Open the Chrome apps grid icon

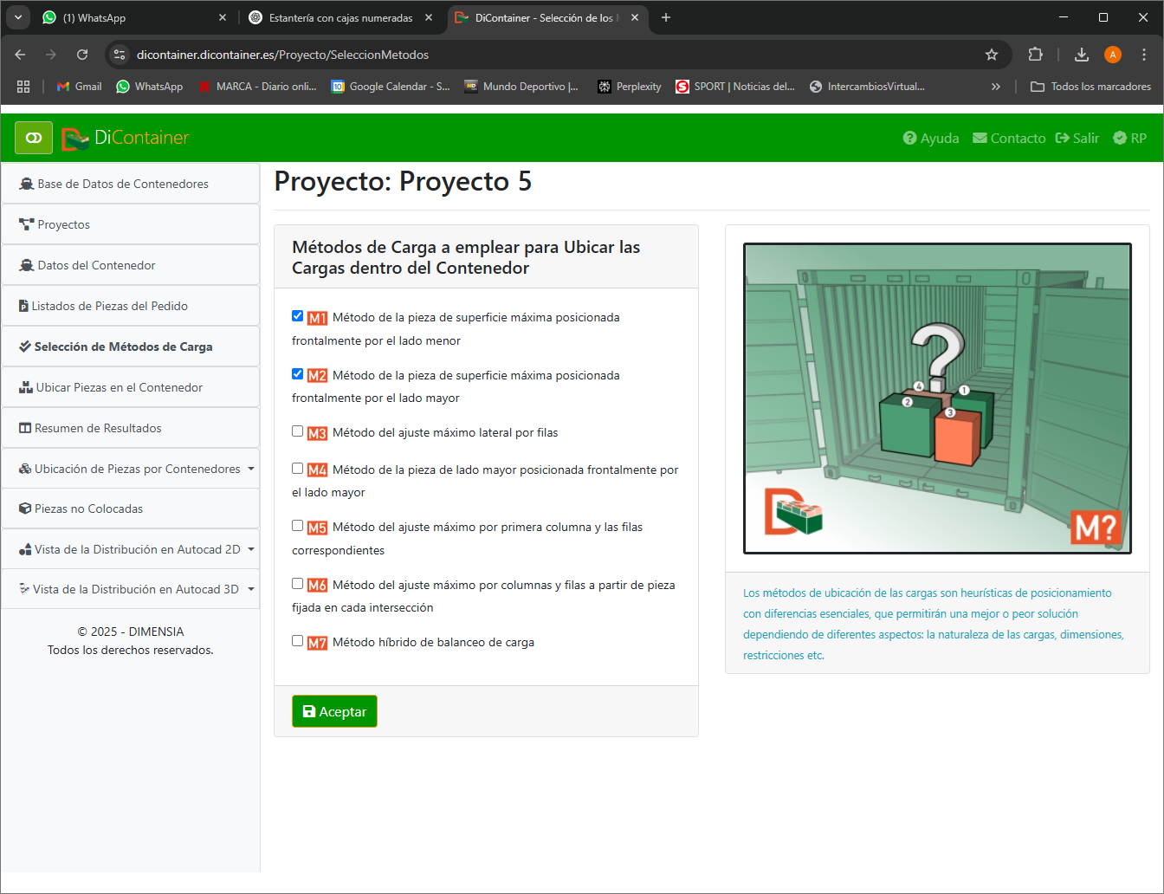coord(23,87)
